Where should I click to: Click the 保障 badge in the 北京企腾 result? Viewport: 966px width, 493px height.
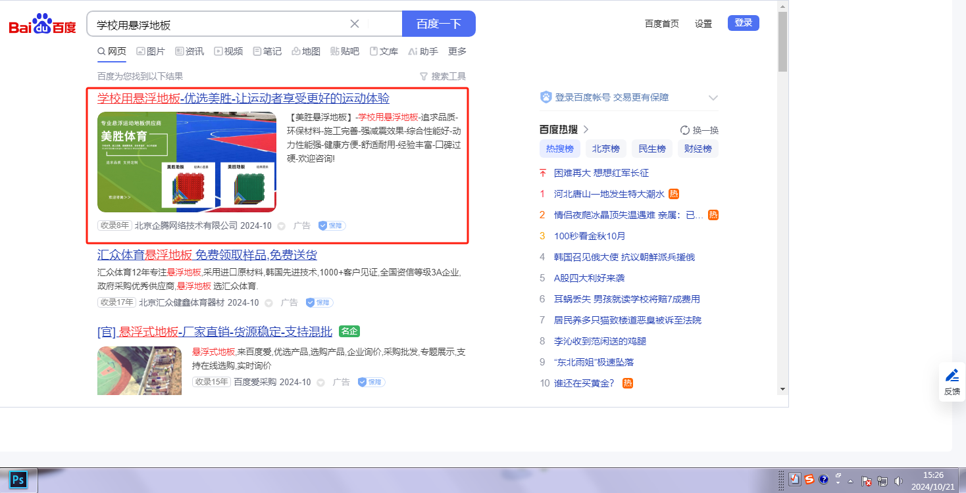pos(332,225)
